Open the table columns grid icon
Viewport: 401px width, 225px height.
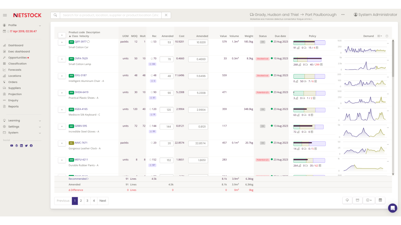pyautogui.click(x=380, y=200)
